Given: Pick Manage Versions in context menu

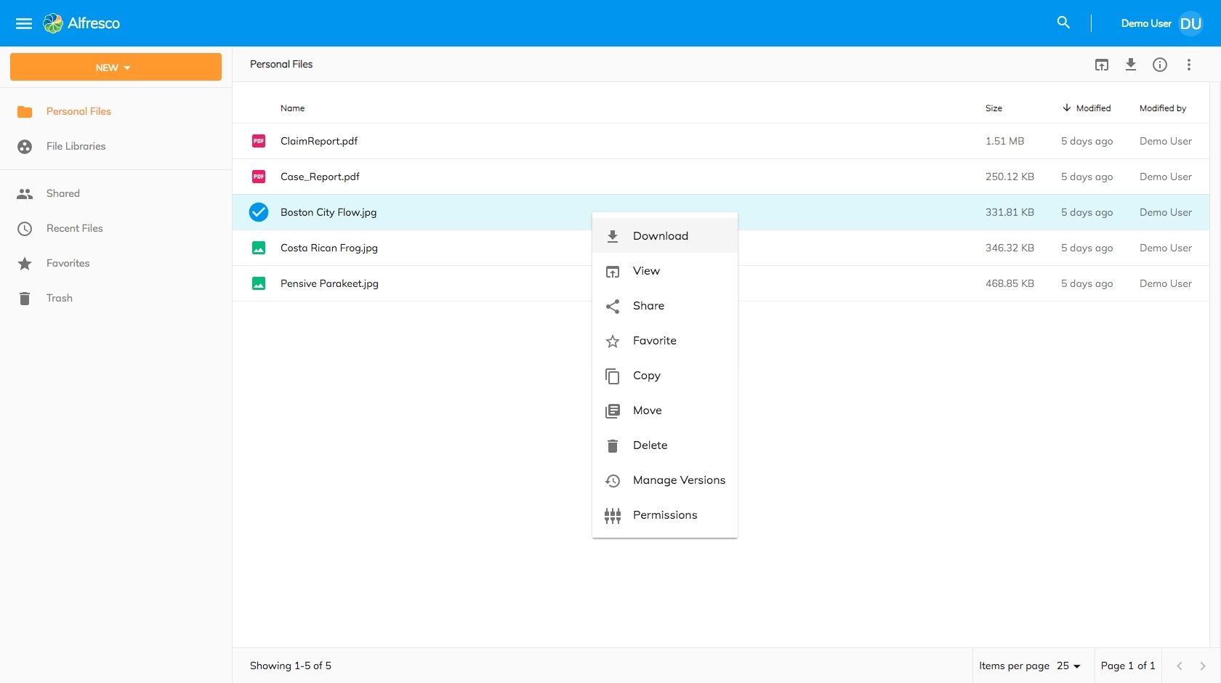Looking at the screenshot, I should 665,480.
